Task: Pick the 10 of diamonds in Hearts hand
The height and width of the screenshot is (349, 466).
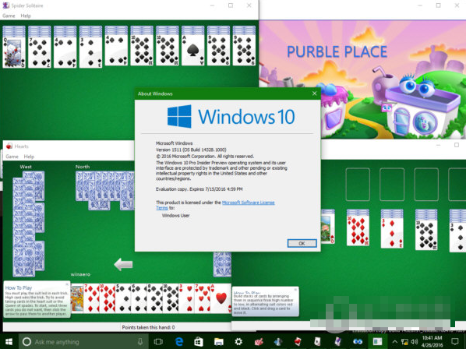Action: [x=107, y=298]
